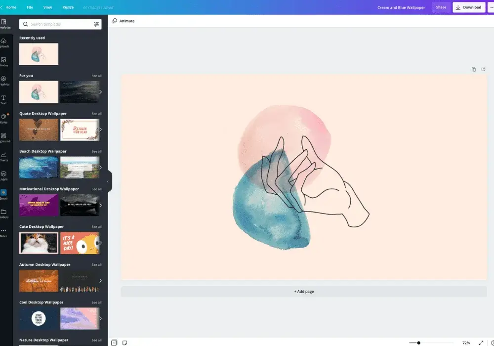Screen dimensions: 494x346
Task: Select the Recently used hand template thumbnail
Action: point(39,54)
